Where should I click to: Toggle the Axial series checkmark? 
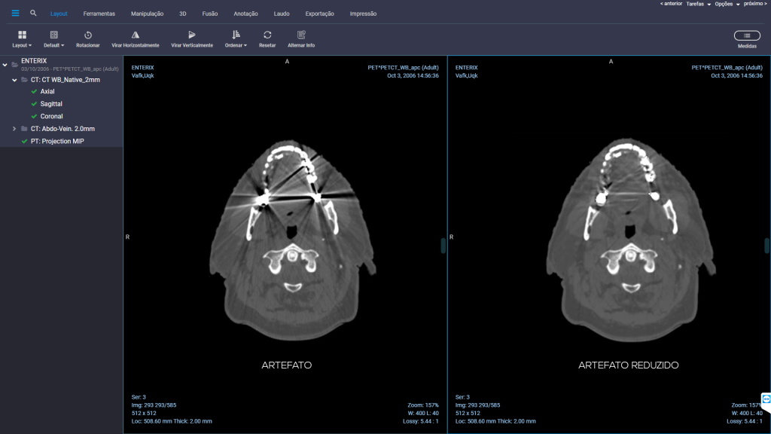34,91
